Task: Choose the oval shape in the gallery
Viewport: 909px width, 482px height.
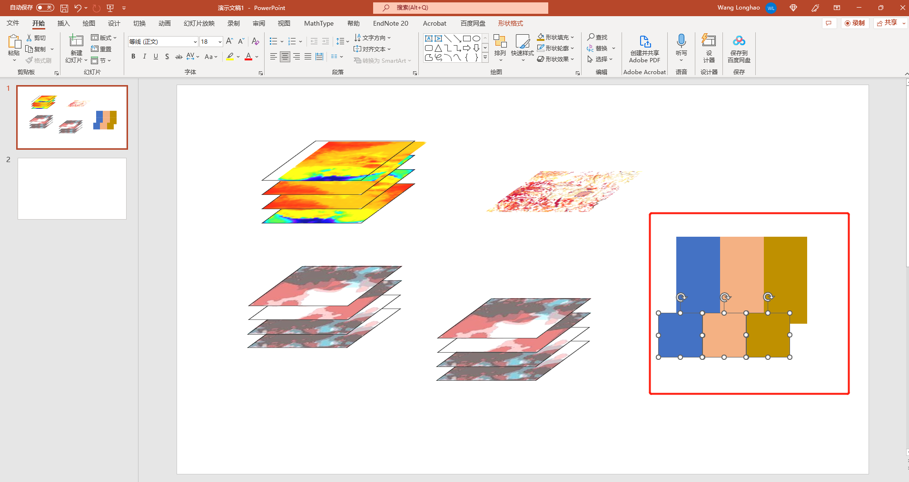Action: (x=476, y=39)
